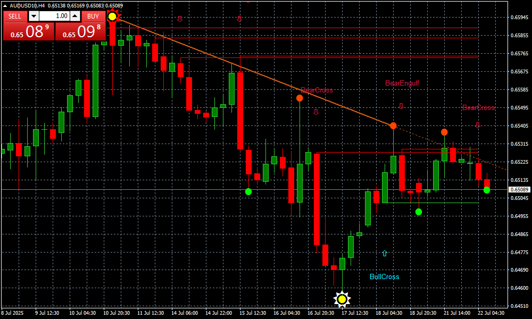Click the red down arrow below rightmost BearCross
The width and height of the screenshot is (532, 319).
point(478,125)
